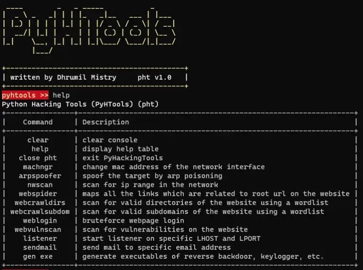Click the pht v1.0 version text
The width and height of the screenshot is (363, 270).
[154, 77]
